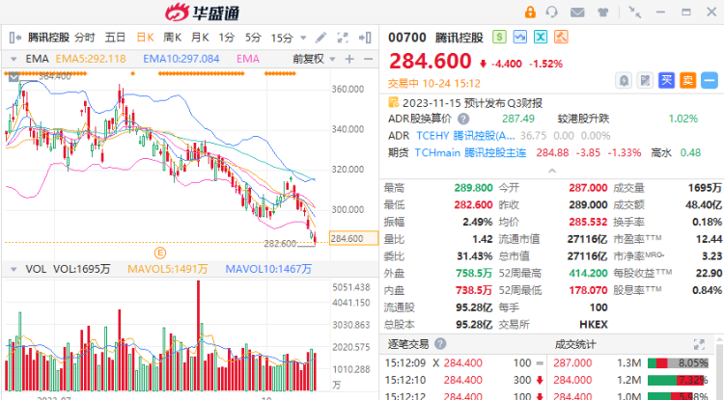Viewport: 724px width, 400px height.
Task: Collapse left panel arrow beside 腾讯控股 chart title
Action: coord(15,38)
